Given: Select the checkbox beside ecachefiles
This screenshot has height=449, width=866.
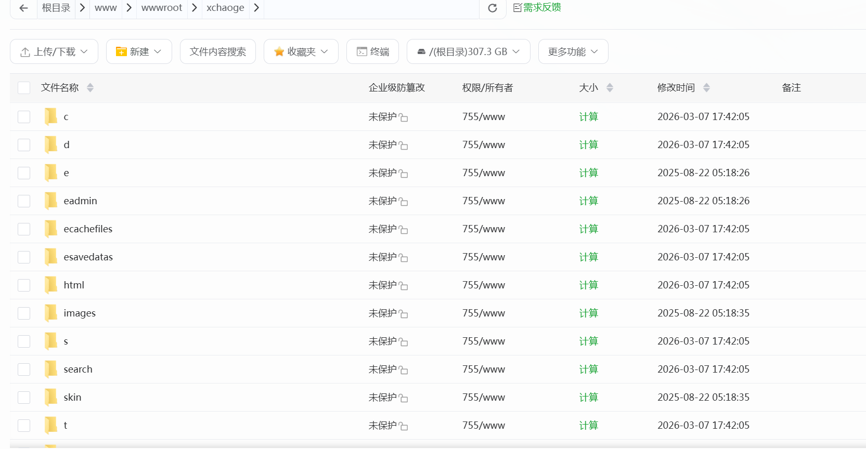Looking at the screenshot, I should click(x=24, y=229).
